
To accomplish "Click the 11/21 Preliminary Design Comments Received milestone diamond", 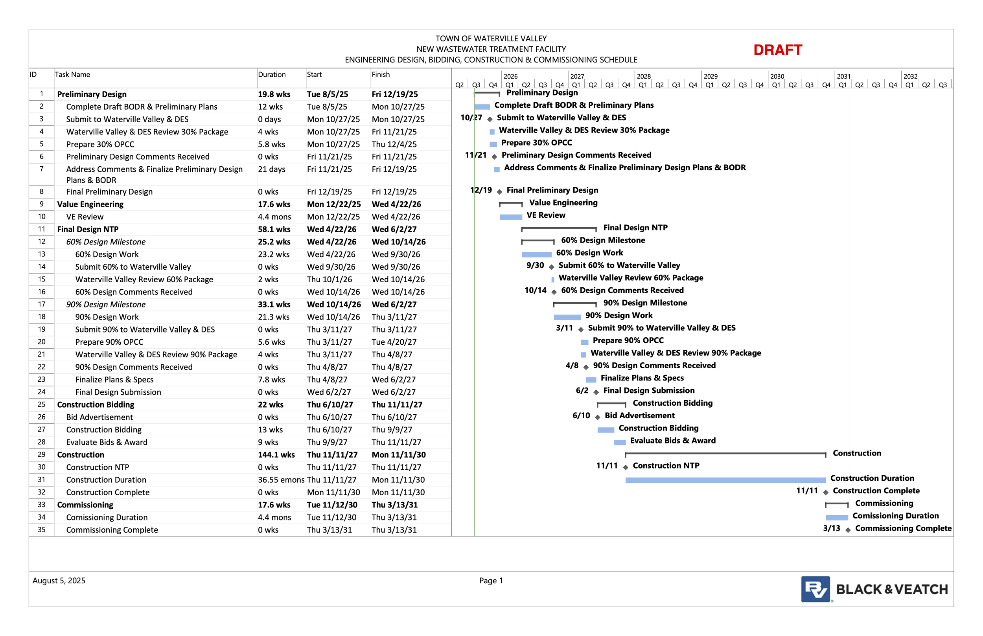I will tap(494, 157).
